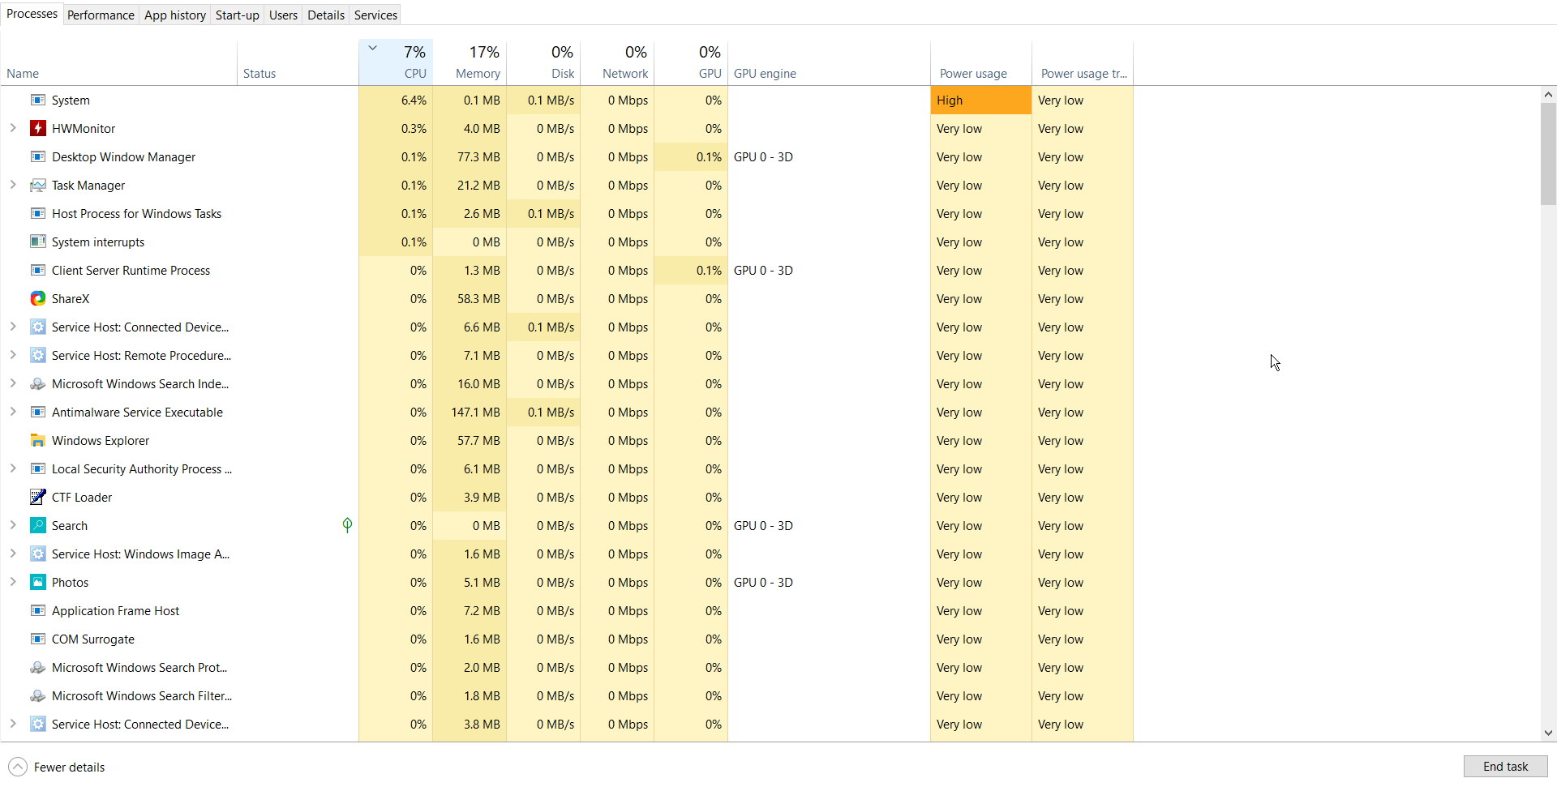Click the Desktop Window Manager icon
This screenshot has width=1557, height=791.
pos(38,157)
